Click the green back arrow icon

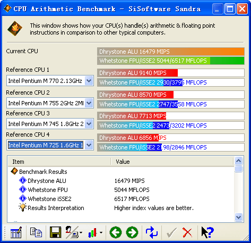[x=116, y=232]
